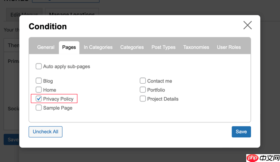
Task: Enable Auto apply sub-pages checkbox
Action: (39, 66)
